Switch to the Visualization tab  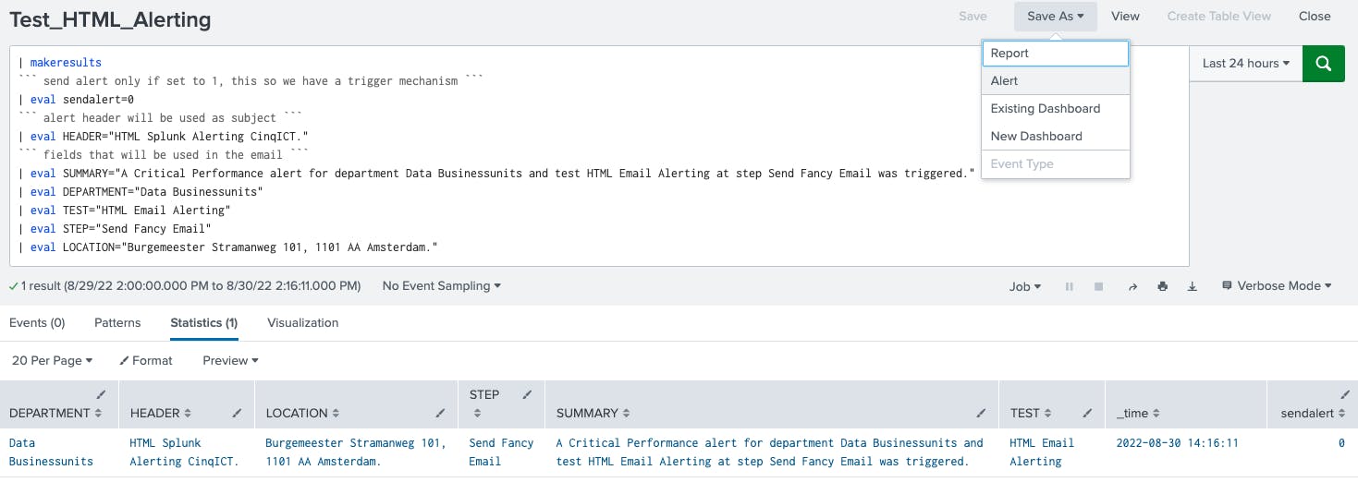[302, 323]
